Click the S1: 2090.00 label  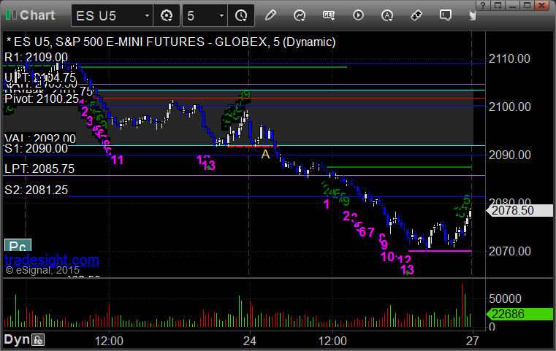(x=36, y=148)
